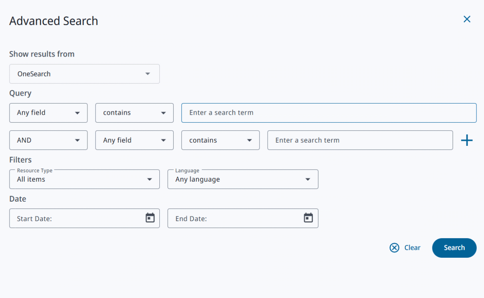Click the second row search term field
484x298 pixels.
359,140
